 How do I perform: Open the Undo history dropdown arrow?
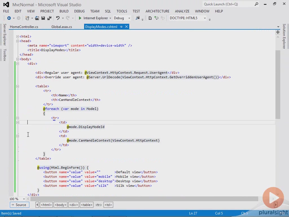point(63,18)
